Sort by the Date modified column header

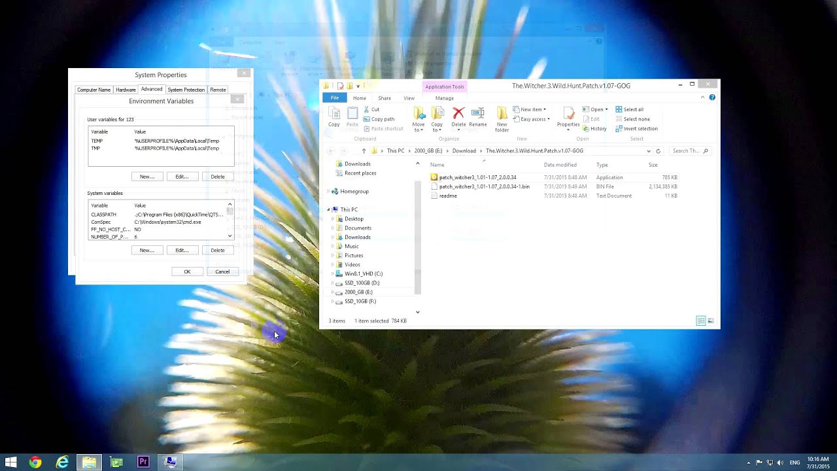[x=560, y=165]
